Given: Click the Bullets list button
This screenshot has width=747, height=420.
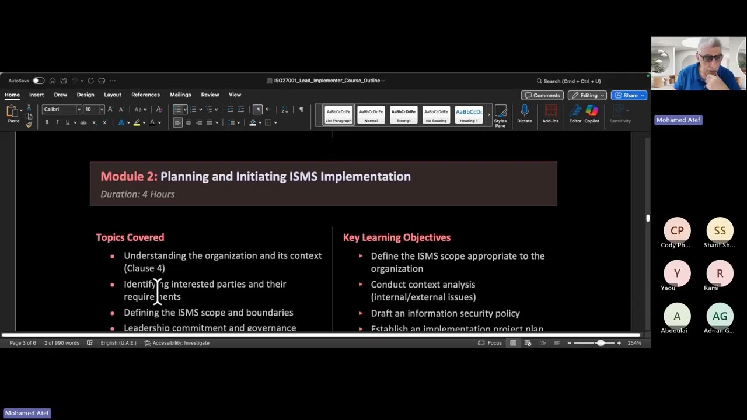Looking at the screenshot, I should tap(177, 110).
